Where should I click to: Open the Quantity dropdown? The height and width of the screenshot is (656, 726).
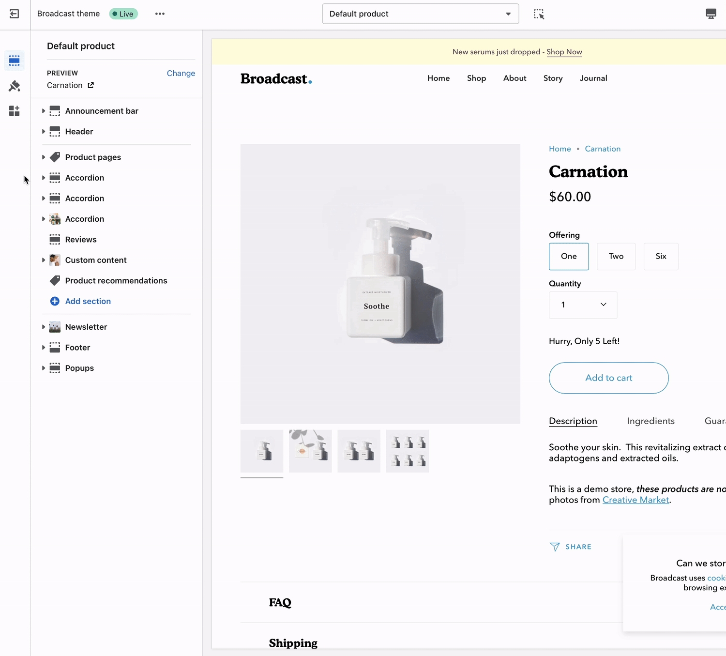click(x=583, y=305)
